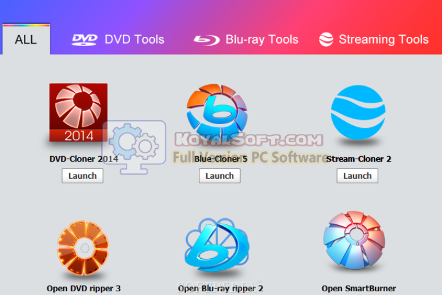Open the Blu-ray Tools tab
Screen dimensions: 442x295
[246, 39]
